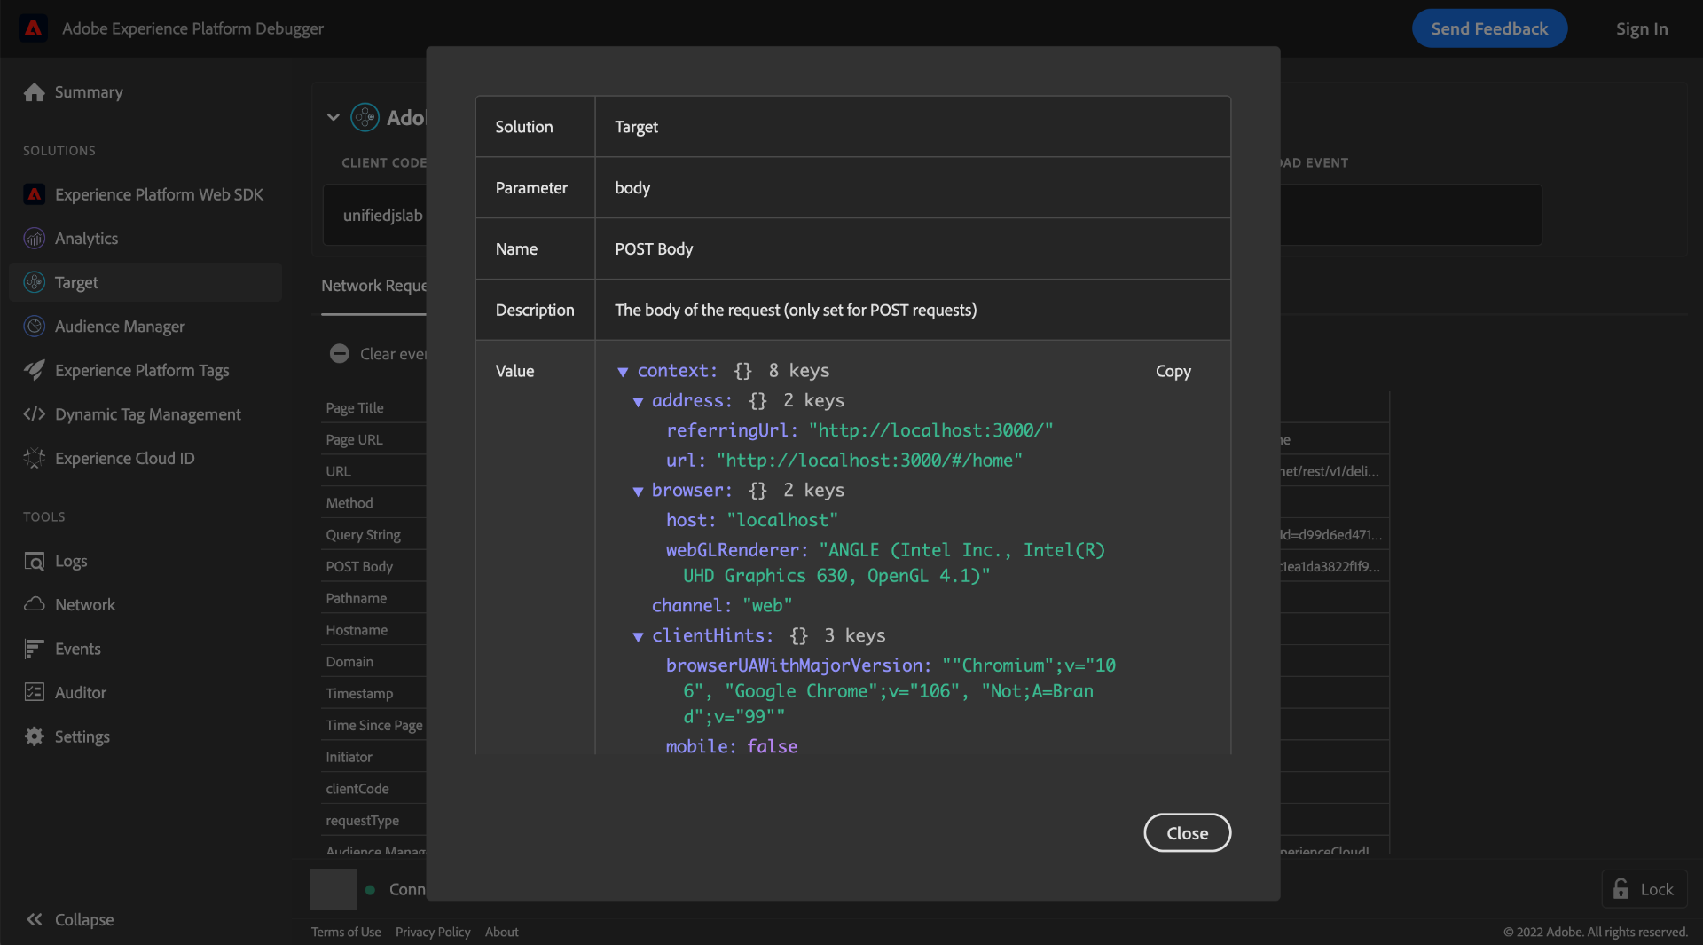
Task: Click the Experience Platform Tags rocket icon
Action: point(35,370)
